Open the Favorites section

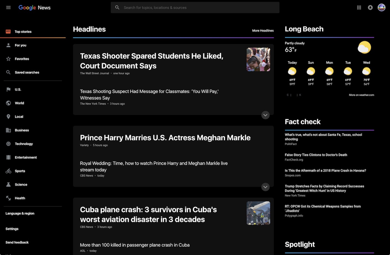tap(22, 59)
